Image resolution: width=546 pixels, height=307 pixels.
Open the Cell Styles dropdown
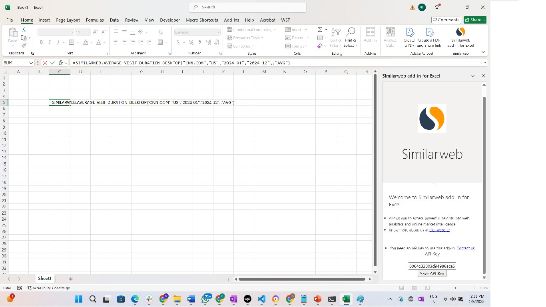[x=241, y=46]
